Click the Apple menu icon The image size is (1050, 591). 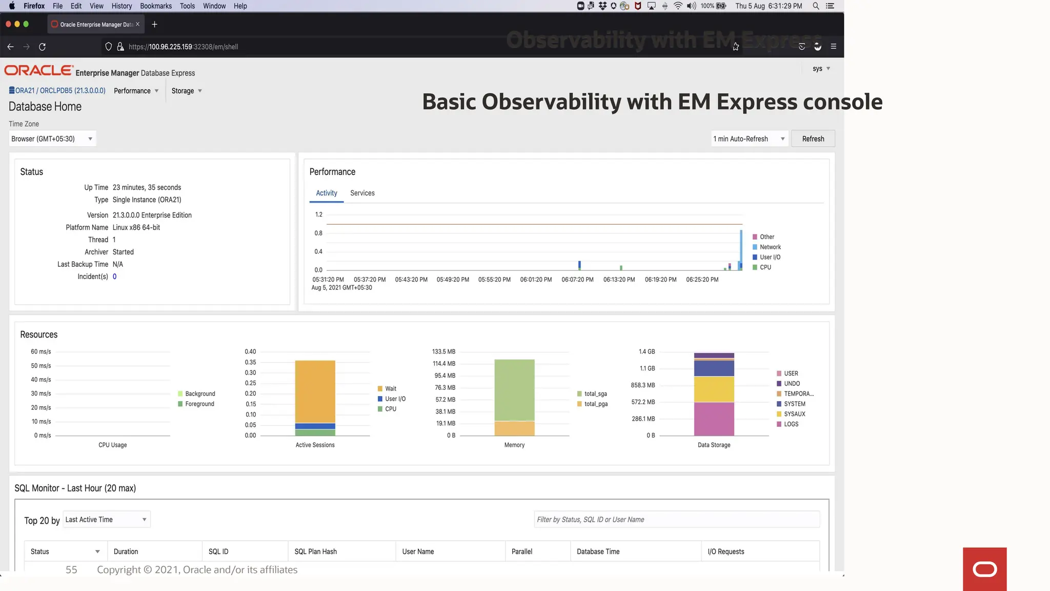[x=12, y=6]
